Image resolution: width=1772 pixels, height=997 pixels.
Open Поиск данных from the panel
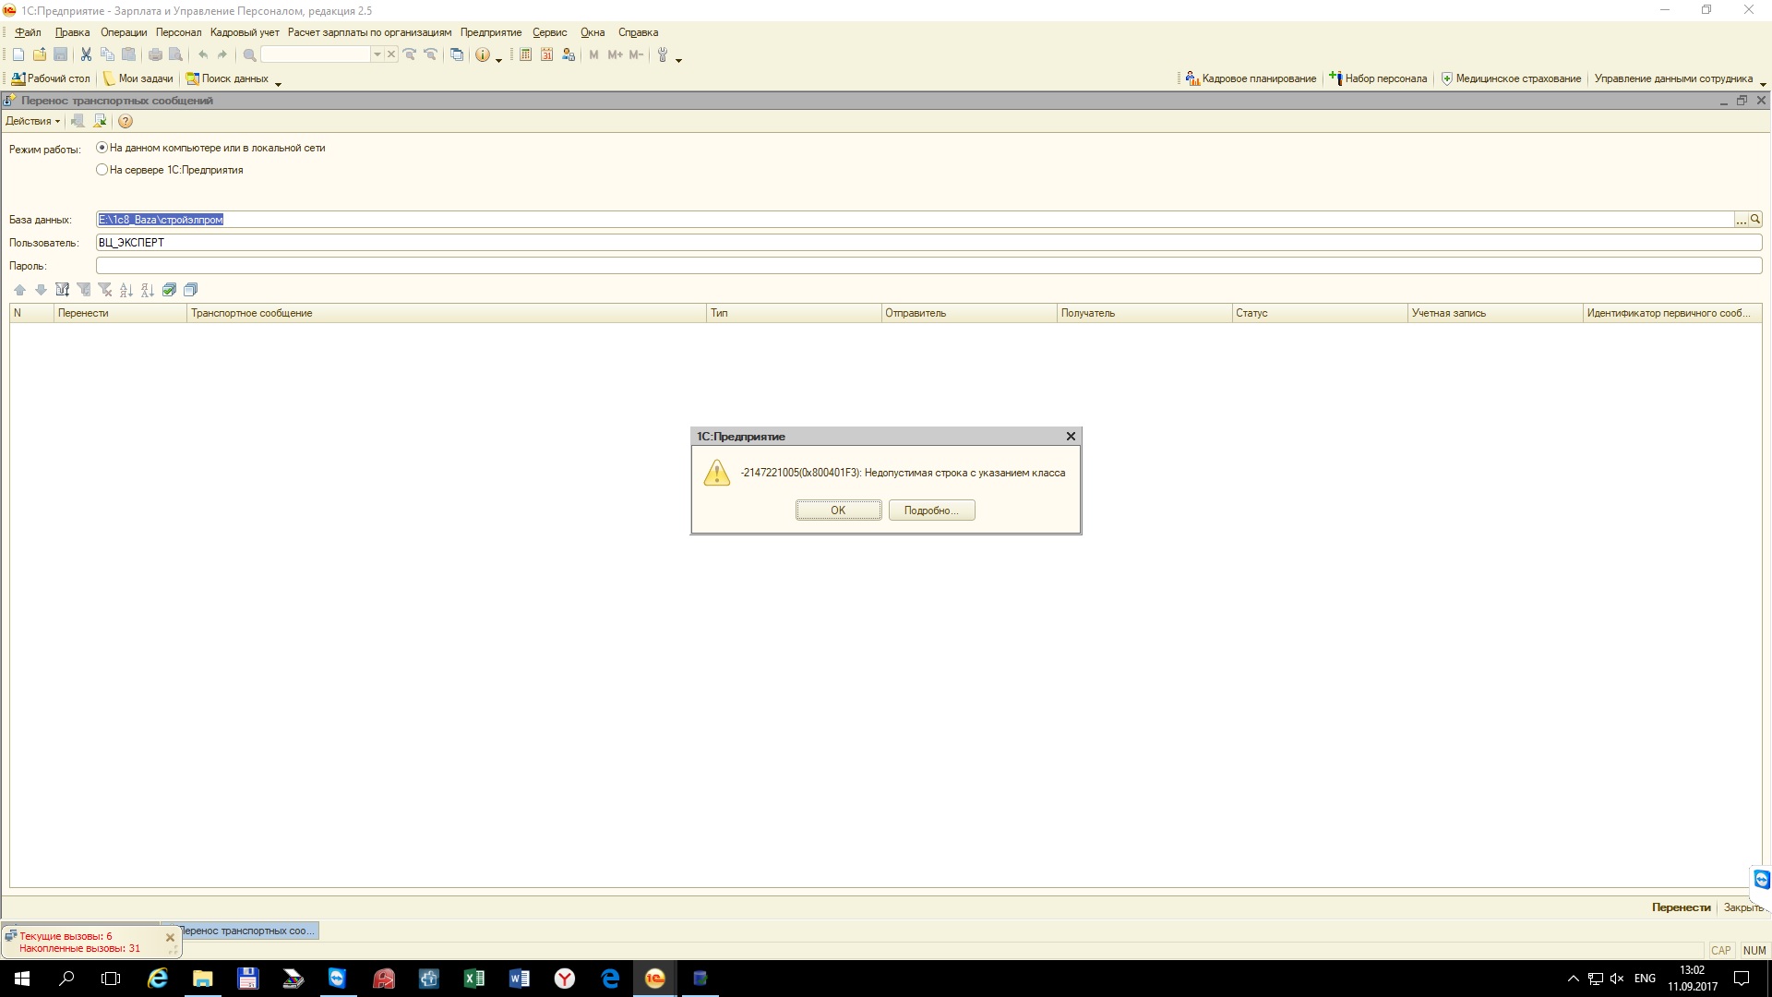pyautogui.click(x=227, y=78)
